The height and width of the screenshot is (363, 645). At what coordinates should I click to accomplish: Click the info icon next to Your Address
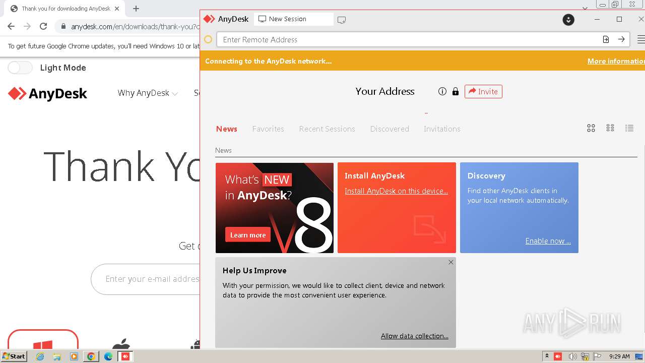coord(442,91)
